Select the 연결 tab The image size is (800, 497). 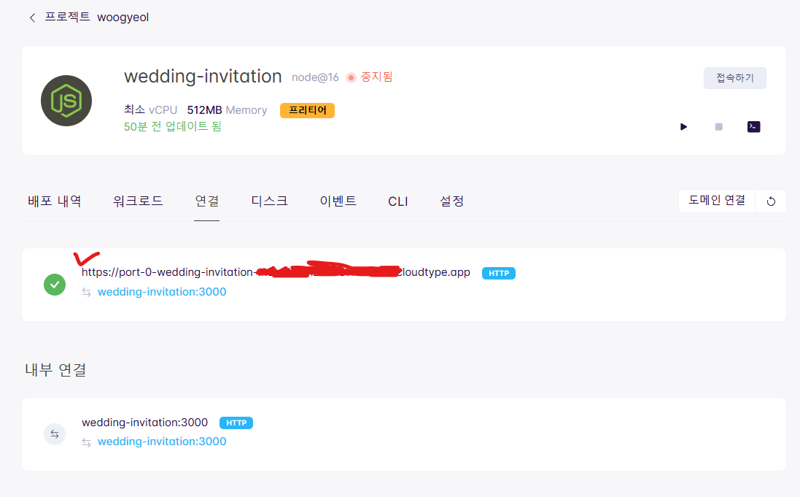[206, 201]
